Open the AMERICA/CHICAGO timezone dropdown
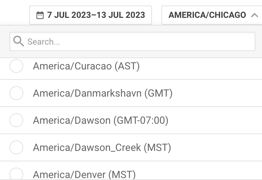 (212, 15)
